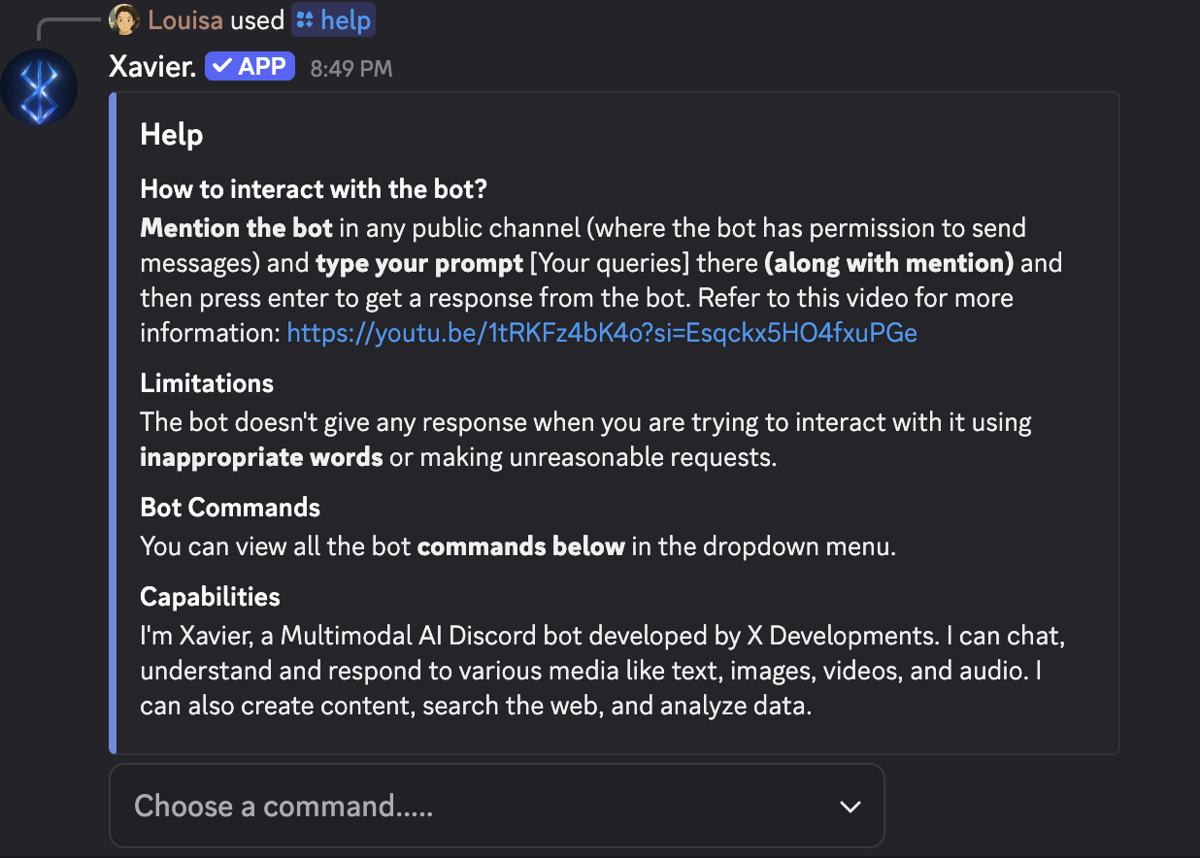Click the Louisa username
The width and height of the screenshot is (1200, 858).
pos(185,19)
